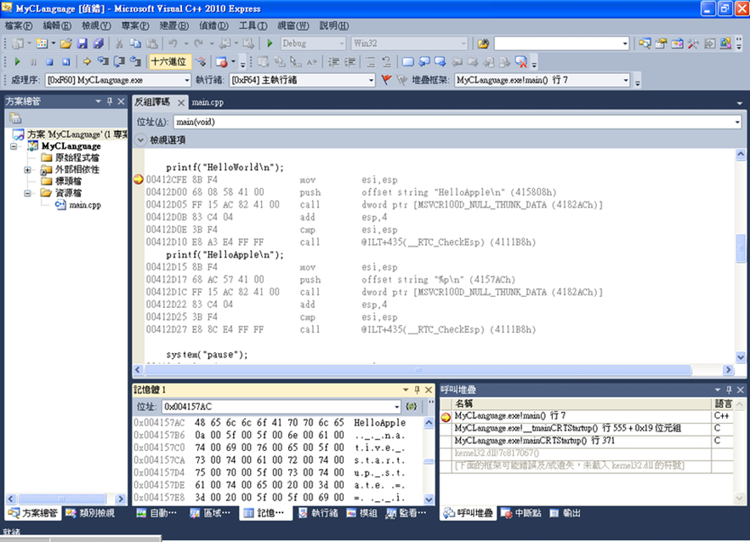Click the disassembly vertical scrollbar thumb
This screenshot has width=750, height=542.
tap(741, 248)
